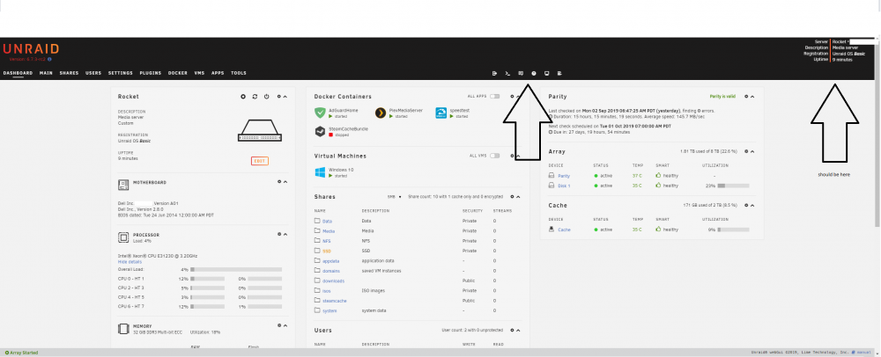Screen dimensions: 881x357
Task: Click the stop array icon in Rocket panel
Action: coord(243,97)
